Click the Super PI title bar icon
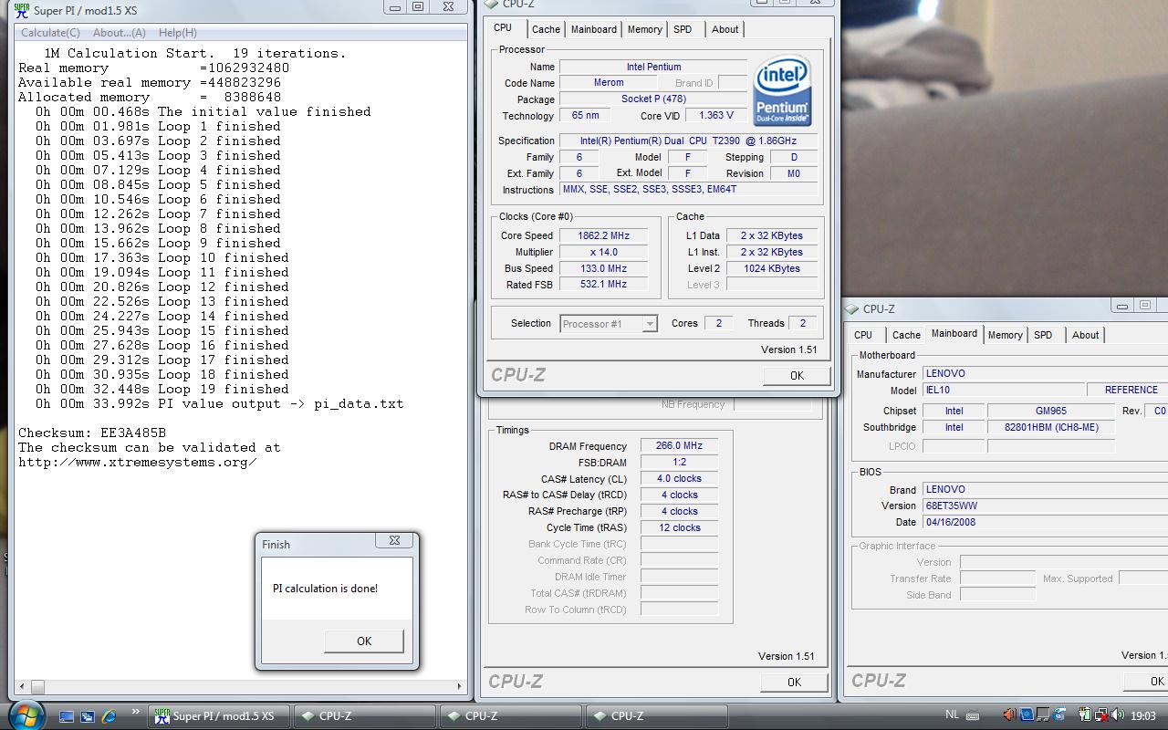 point(22,11)
